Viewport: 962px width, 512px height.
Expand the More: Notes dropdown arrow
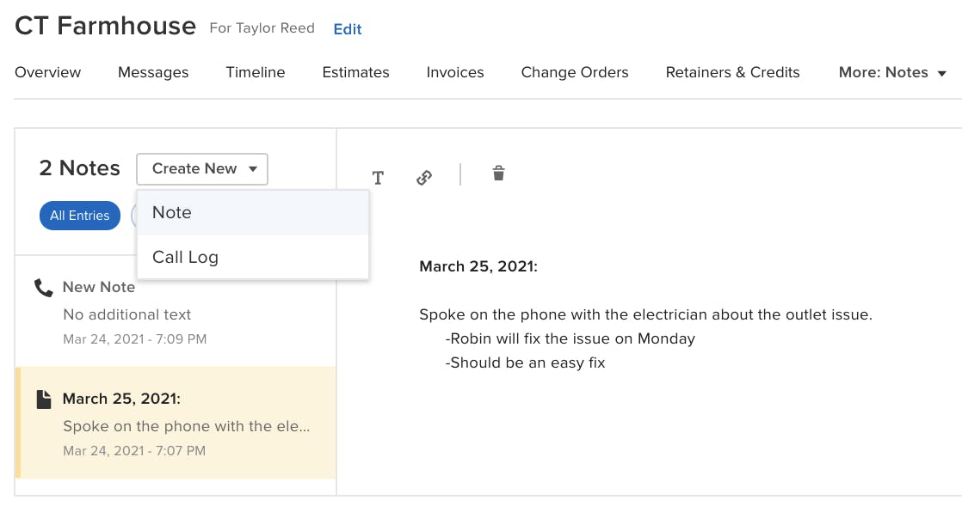tap(941, 74)
